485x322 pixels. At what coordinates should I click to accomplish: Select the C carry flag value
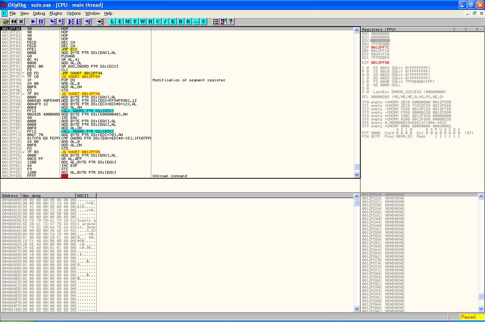click(x=368, y=68)
